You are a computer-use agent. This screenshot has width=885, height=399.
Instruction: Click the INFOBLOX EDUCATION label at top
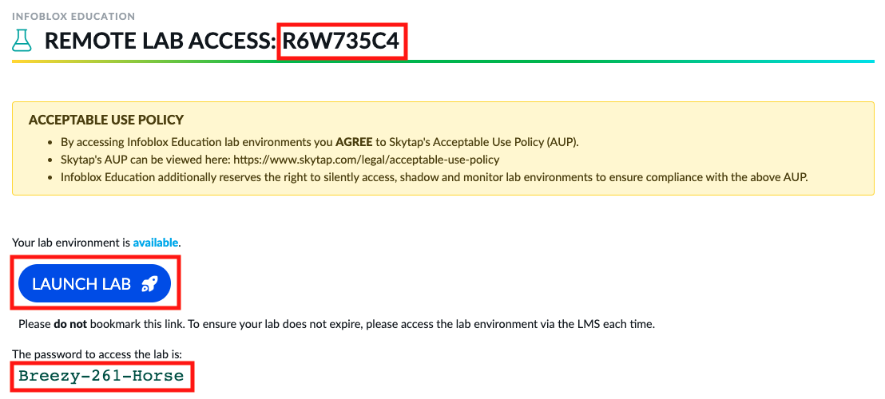click(73, 16)
